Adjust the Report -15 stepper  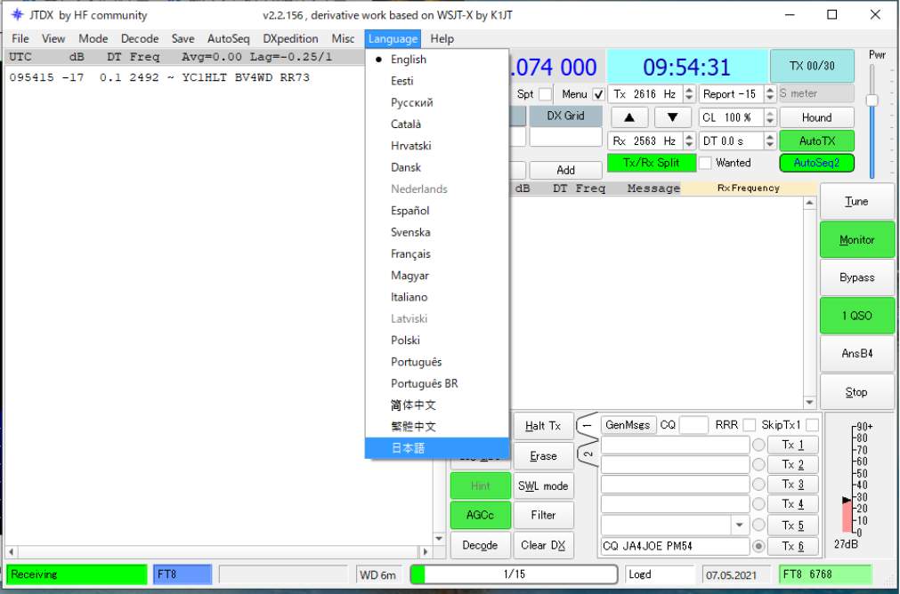[x=770, y=94]
